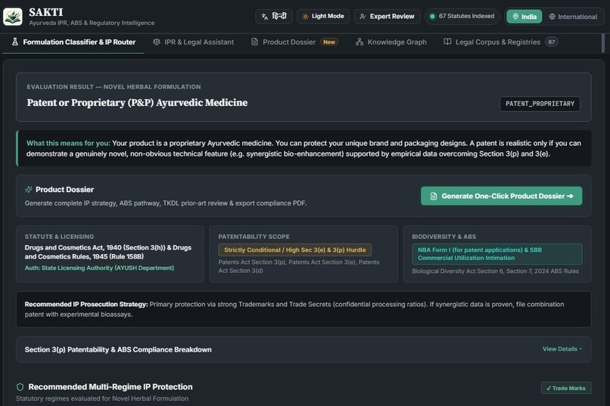Click Auth: State Licensing Authority text
The width and height of the screenshot is (610, 406).
(x=99, y=268)
